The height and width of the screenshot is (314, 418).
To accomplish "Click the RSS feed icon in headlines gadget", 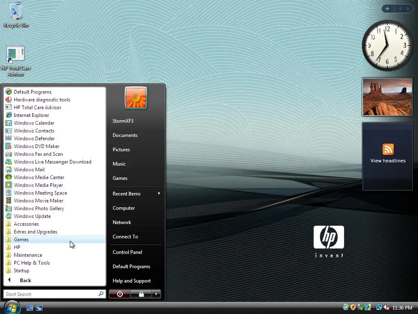I will 388,149.
